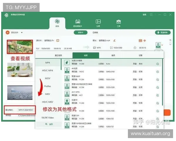This screenshot has width=176, height=141.
Task: Select ProRes in the format list
Action: [x=48, y=86]
